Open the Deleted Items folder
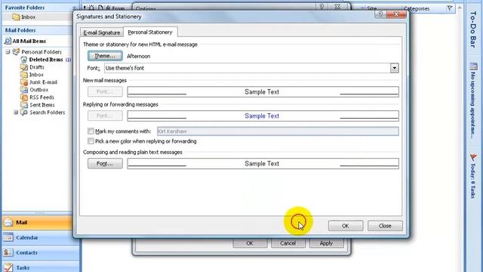 (46, 60)
